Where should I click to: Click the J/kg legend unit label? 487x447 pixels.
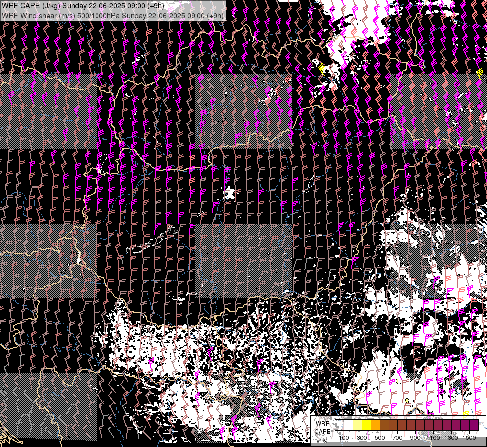pyautogui.click(x=322, y=439)
